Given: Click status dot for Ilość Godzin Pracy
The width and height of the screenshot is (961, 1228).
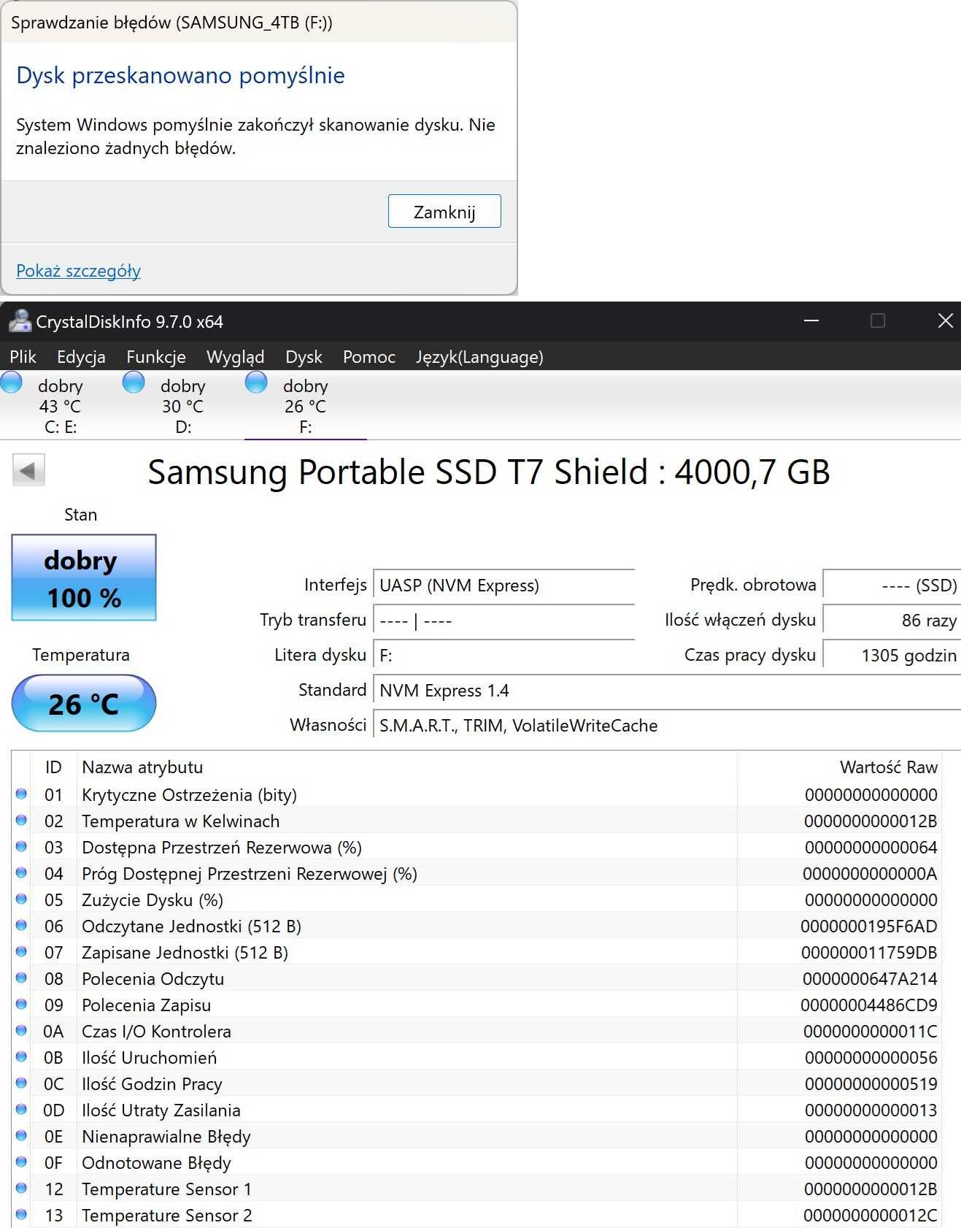Looking at the screenshot, I should (21, 1083).
